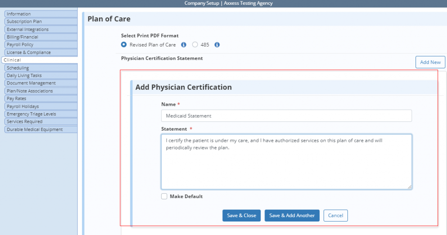Click the Name input field
Viewport: 447px width, 235px height.
(x=286, y=116)
